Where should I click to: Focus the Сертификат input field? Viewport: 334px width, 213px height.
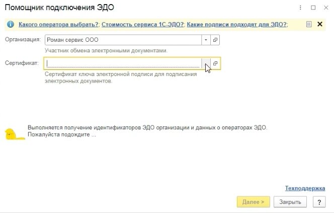(x=123, y=63)
